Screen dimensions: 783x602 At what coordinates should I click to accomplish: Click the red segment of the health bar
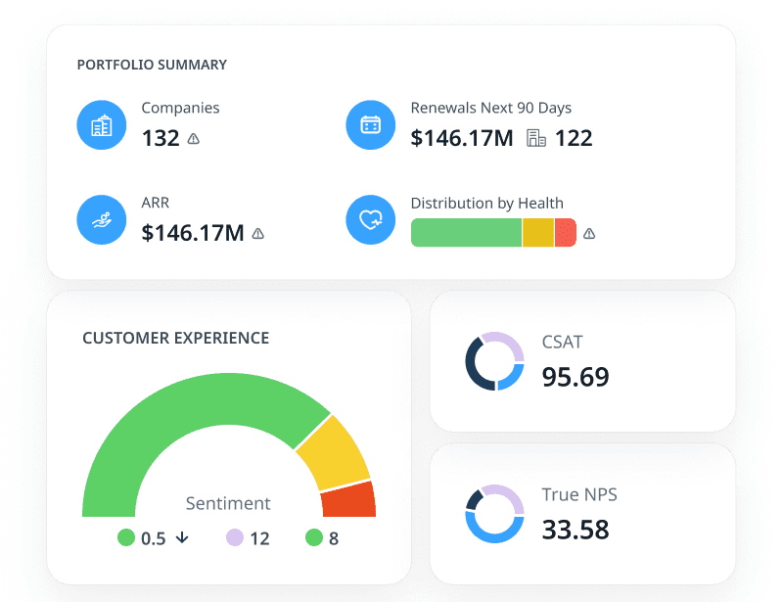coord(567,233)
